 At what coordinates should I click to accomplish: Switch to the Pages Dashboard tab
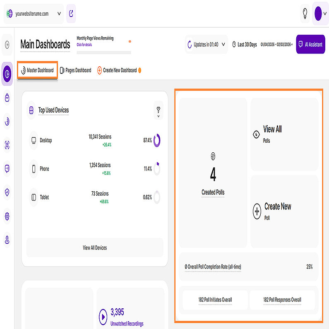76,70
